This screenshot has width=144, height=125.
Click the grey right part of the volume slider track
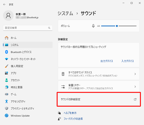coord(128,26)
